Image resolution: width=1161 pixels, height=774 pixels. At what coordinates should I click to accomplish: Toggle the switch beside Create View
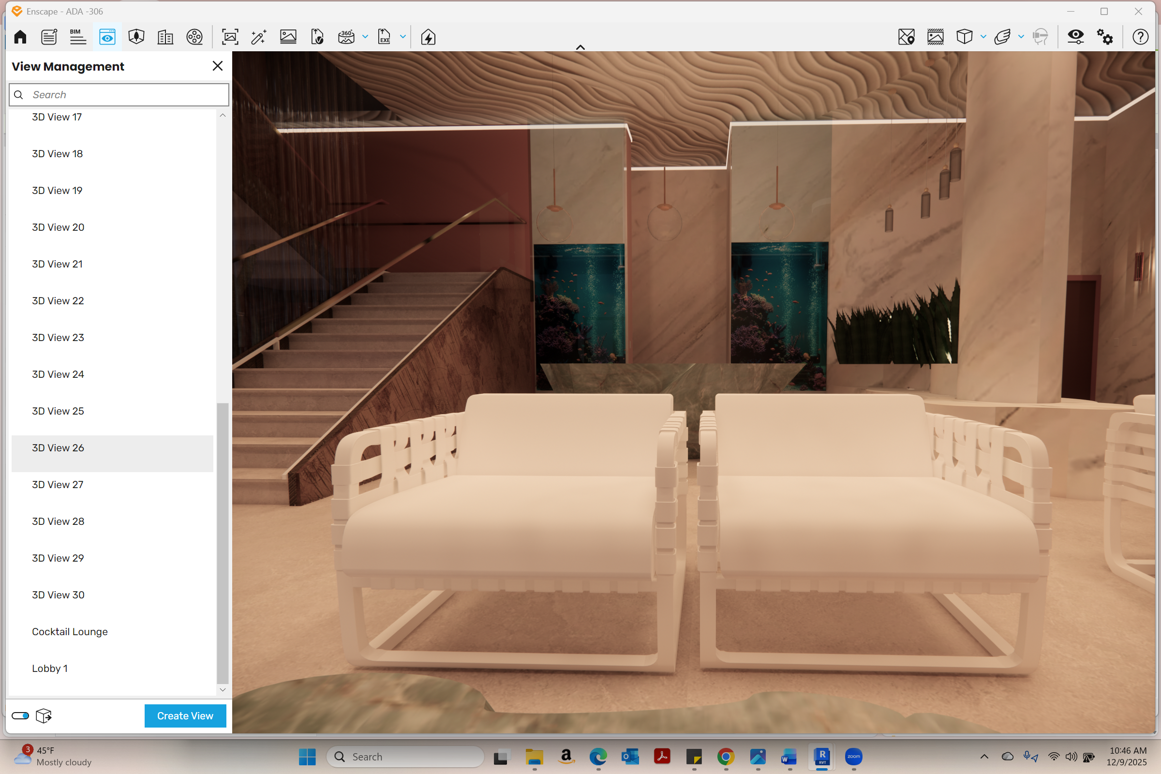(20, 716)
